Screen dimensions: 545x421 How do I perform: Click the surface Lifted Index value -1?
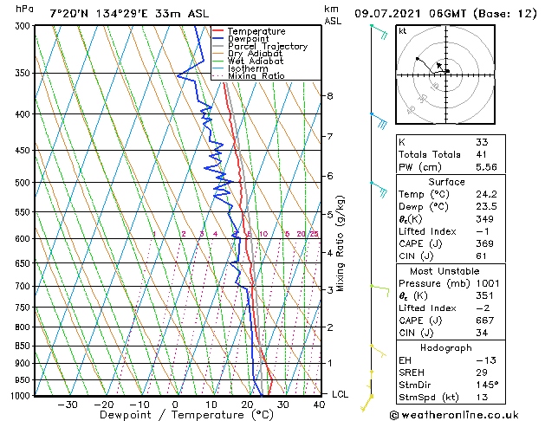[483, 231]
